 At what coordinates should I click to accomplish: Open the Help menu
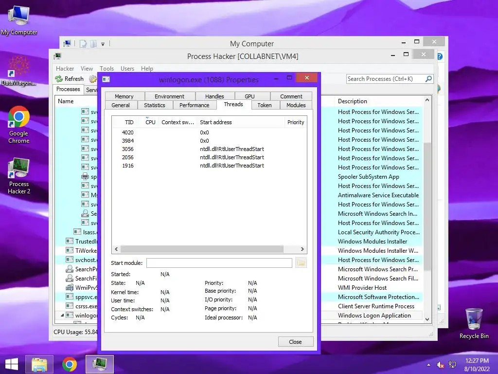pyautogui.click(x=147, y=68)
